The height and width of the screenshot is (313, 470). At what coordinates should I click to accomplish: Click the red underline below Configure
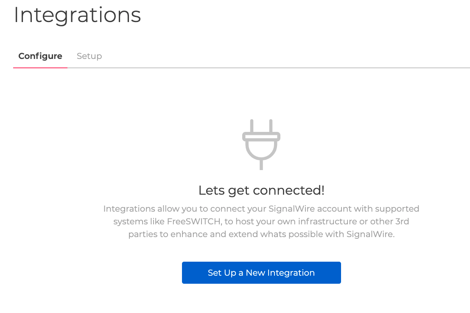click(x=40, y=67)
